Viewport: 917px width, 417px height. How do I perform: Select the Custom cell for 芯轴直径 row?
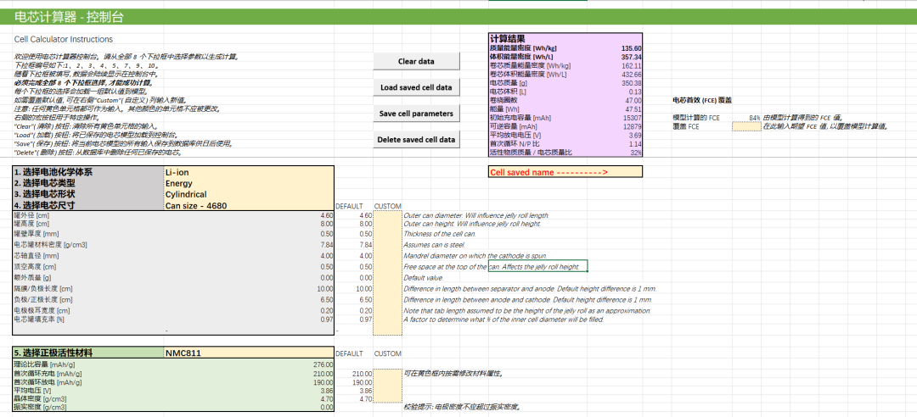388,256
